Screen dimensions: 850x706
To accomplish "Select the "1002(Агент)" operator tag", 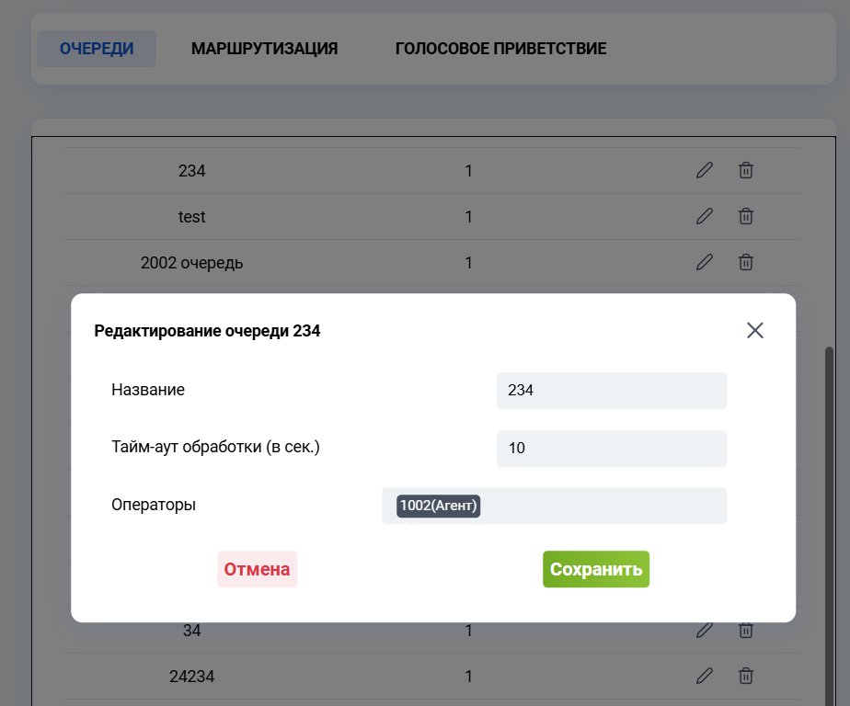I will [437, 505].
